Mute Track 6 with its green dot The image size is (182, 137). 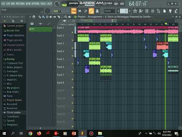pos(72,72)
